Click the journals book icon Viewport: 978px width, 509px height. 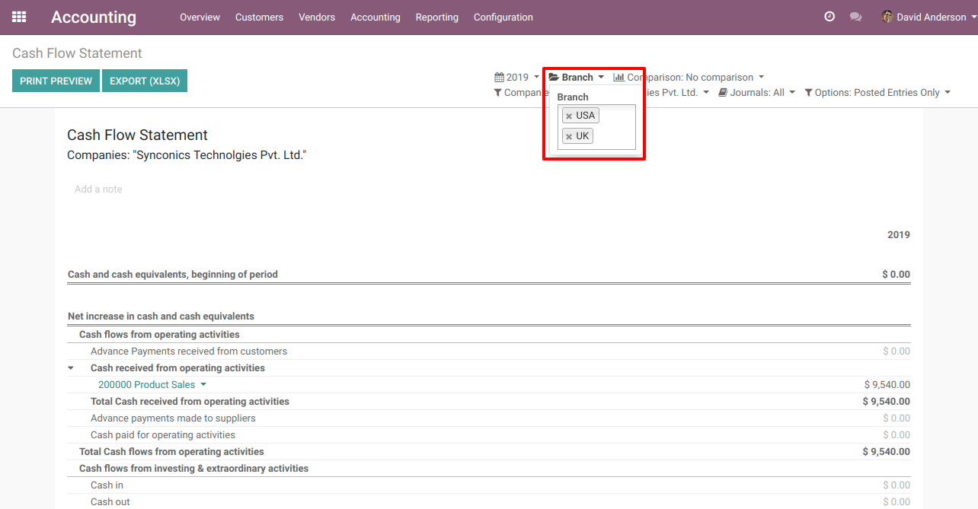[723, 93]
